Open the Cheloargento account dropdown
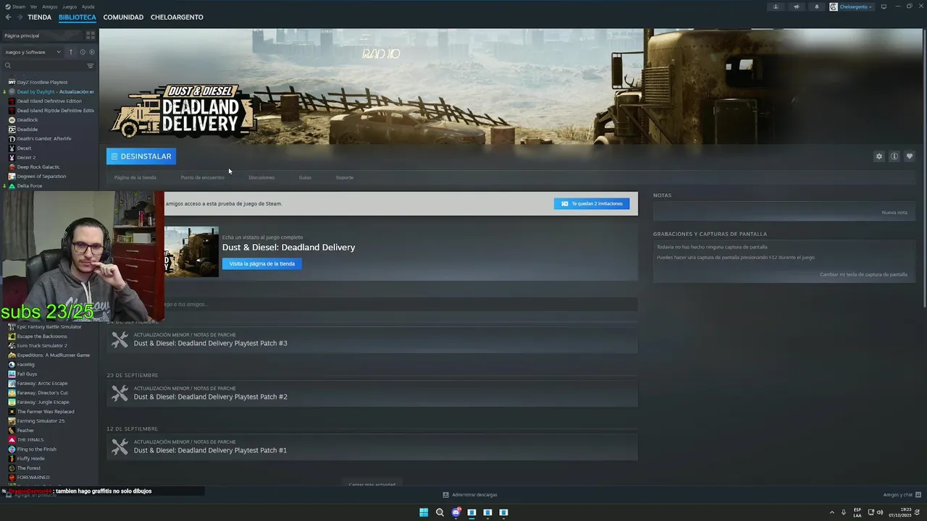Screen dimensions: 927x521 point(855,7)
